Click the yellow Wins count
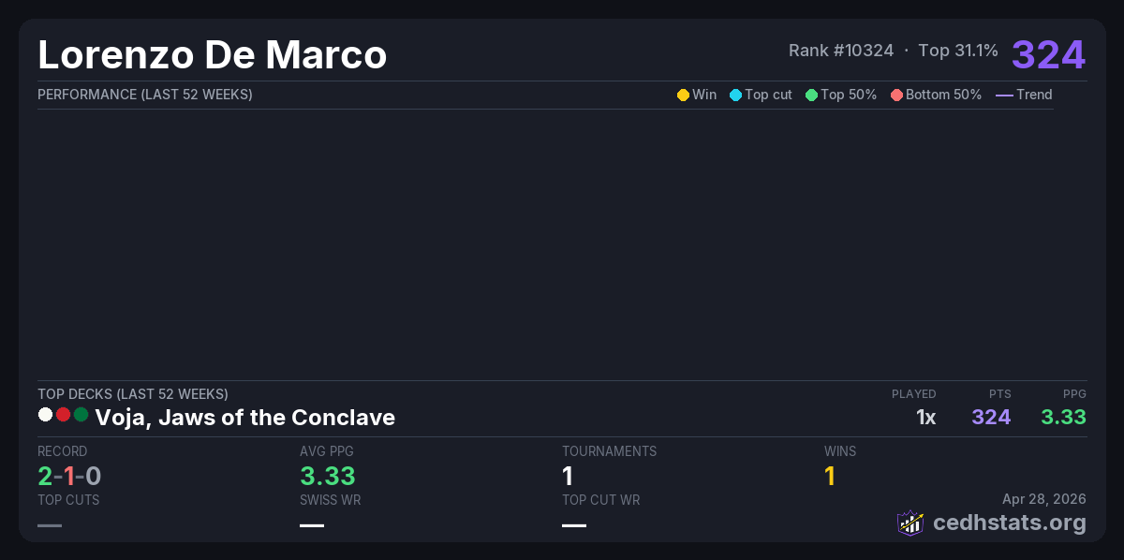Viewport: 1124px width, 560px height. tap(829, 476)
